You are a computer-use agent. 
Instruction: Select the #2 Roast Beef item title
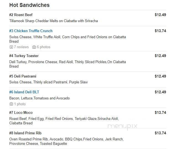click(21, 15)
